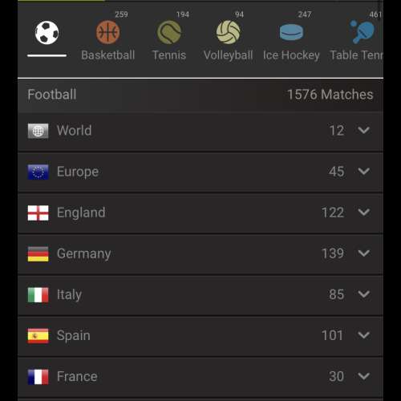Choose the Tennis ball icon
The height and width of the screenshot is (401, 401).
(169, 32)
